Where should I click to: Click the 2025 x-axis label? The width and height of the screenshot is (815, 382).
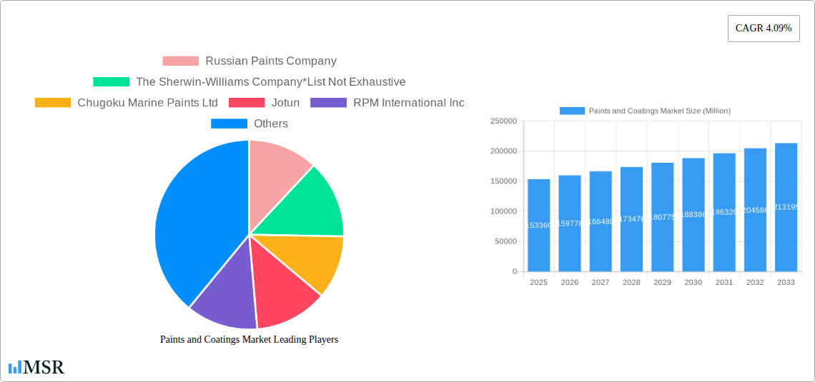tap(538, 282)
